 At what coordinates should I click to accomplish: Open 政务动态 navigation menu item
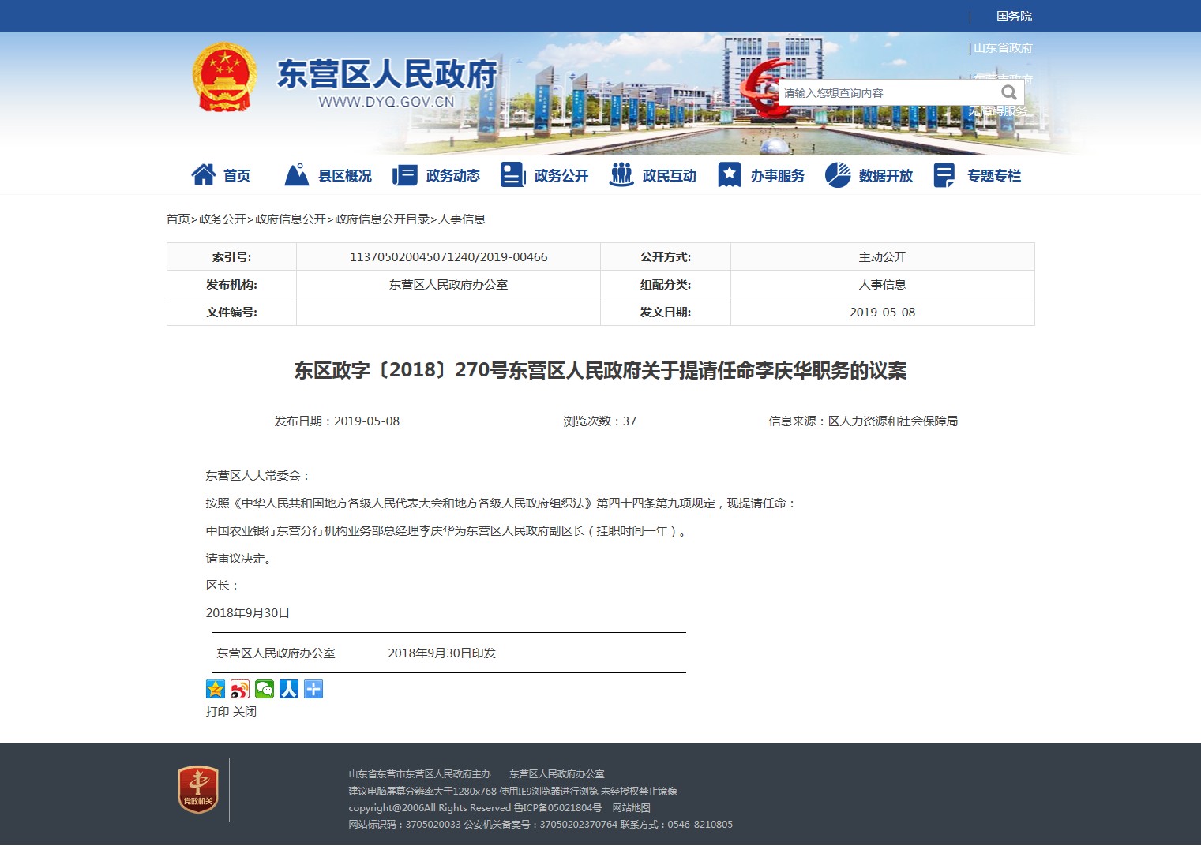(437, 175)
